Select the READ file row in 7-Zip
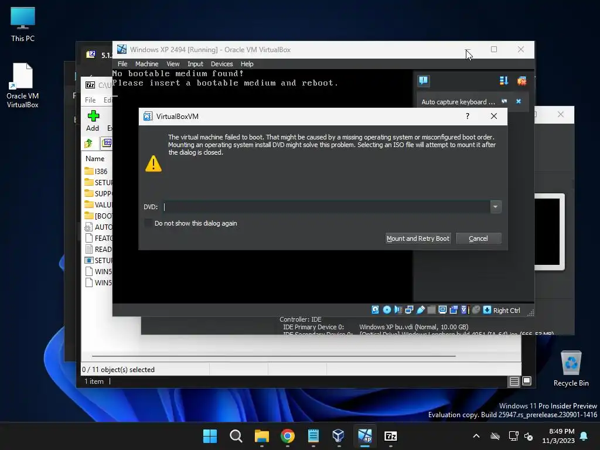The height and width of the screenshot is (450, 600). pyautogui.click(x=98, y=249)
